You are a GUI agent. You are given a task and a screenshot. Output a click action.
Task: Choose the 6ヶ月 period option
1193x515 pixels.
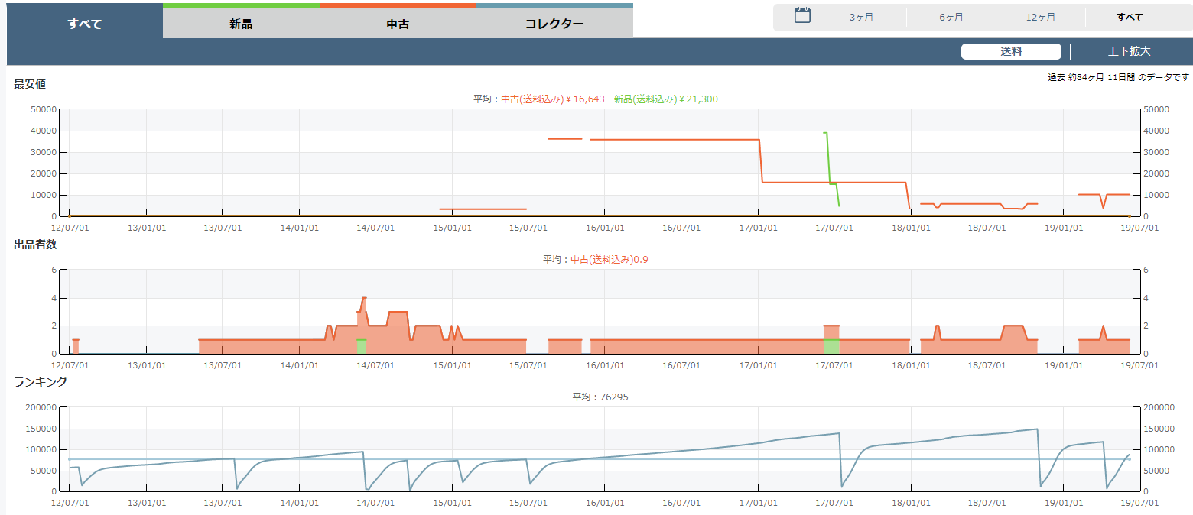coord(951,18)
